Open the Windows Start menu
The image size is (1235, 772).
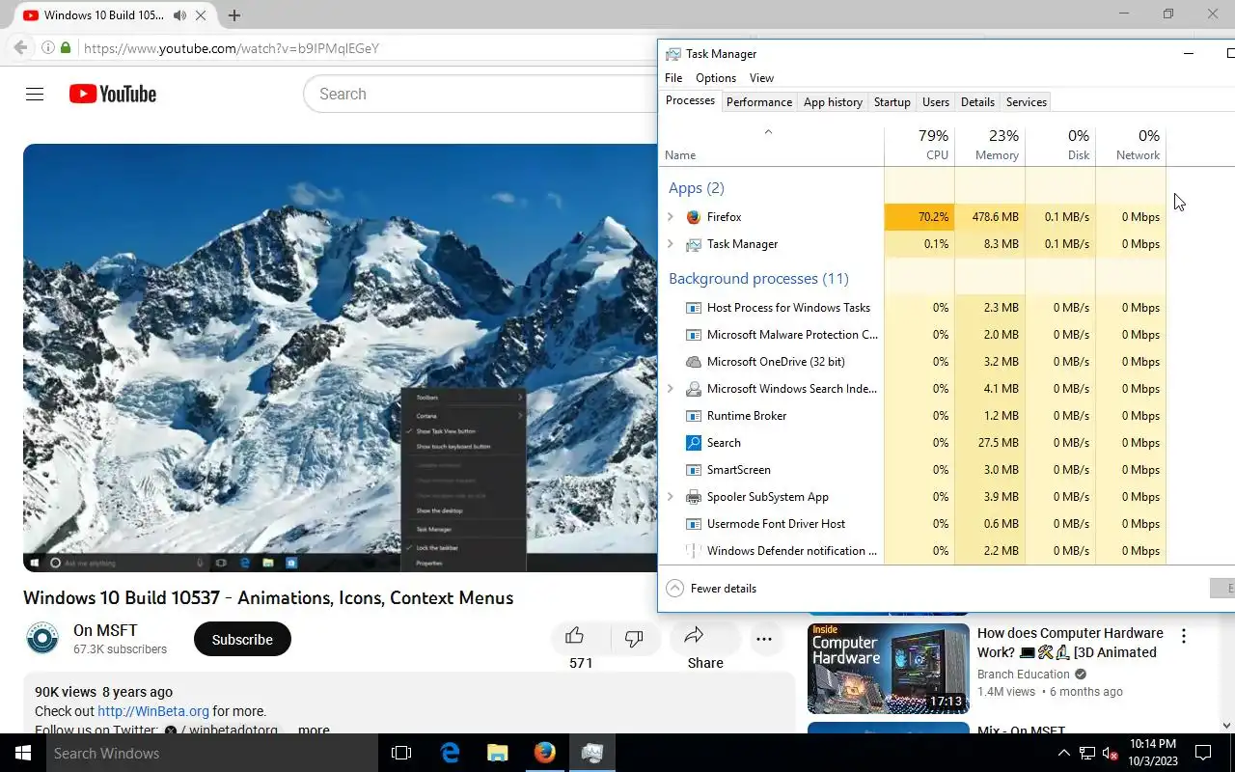23,753
